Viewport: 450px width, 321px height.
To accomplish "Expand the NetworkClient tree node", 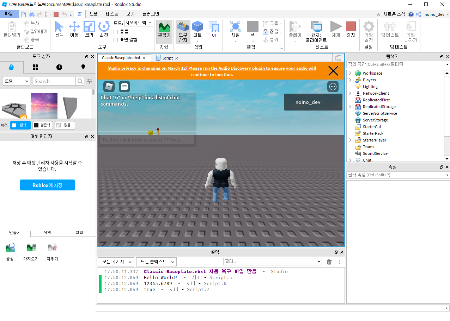I will tap(350, 93).
